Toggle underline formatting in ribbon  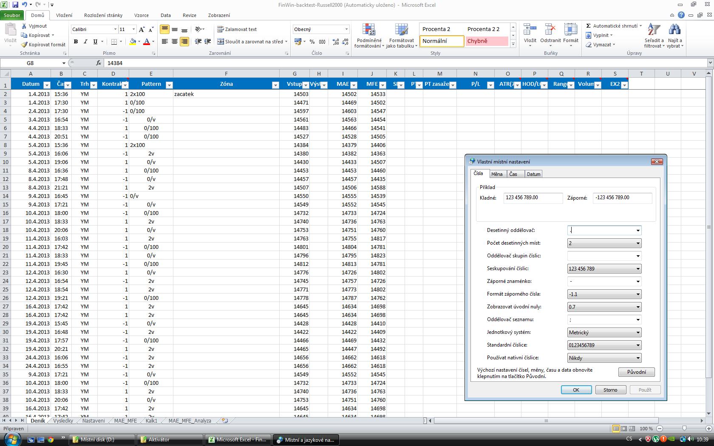coord(95,42)
